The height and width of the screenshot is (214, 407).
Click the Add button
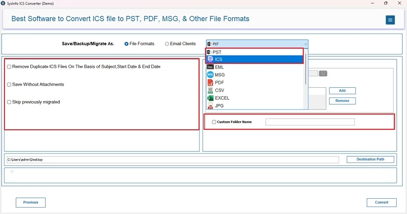342,91
